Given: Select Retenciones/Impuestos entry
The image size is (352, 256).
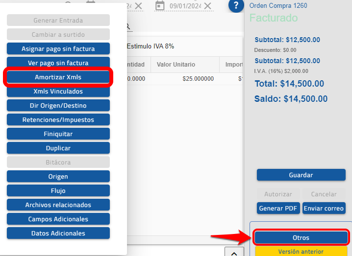Looking at the screenshot, I should [x=58, y=120].
